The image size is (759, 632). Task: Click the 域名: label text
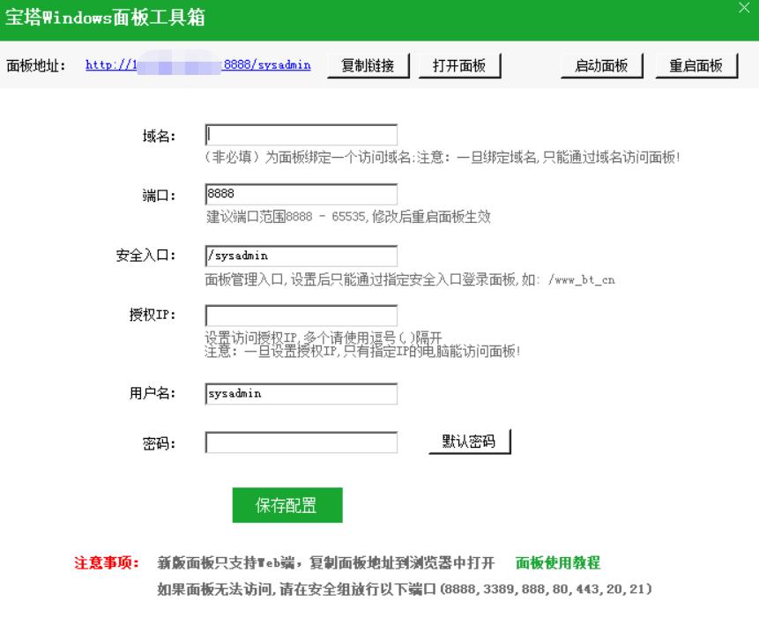point(159,136)
